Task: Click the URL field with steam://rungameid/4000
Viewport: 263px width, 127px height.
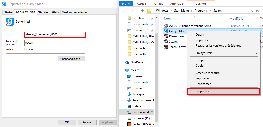Action: pos(55,35)
